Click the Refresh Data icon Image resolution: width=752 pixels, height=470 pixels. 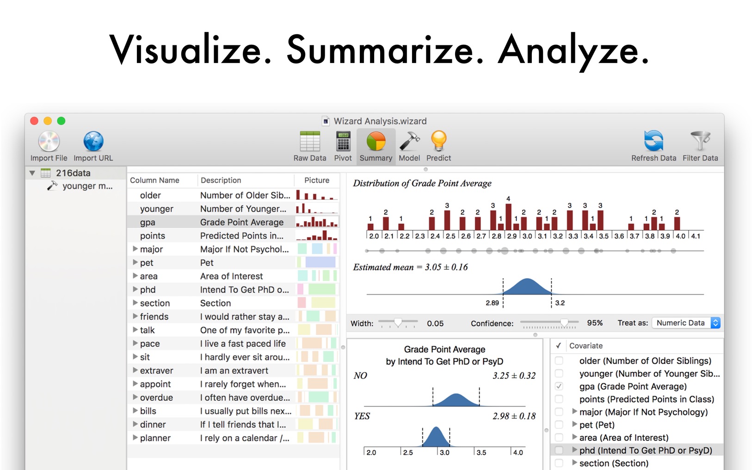[653, 142]
